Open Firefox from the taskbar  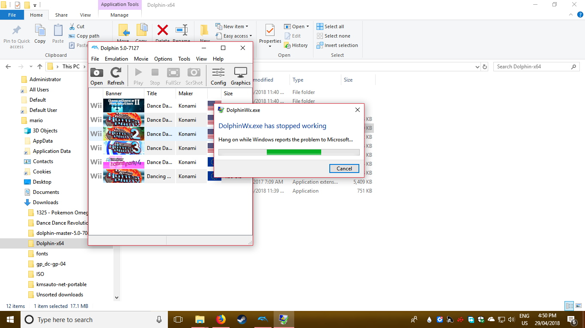click(221, 319)
